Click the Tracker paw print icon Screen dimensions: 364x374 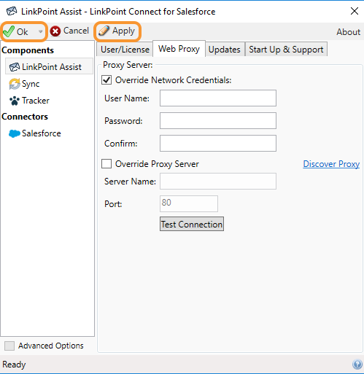[x=15, y=101]
